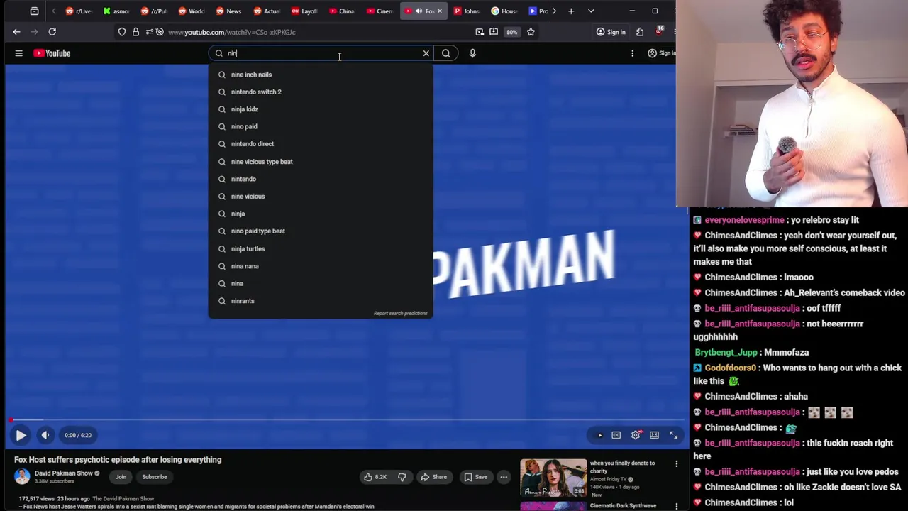Go back in the browser

pyautogui.click(x=16, y=32)
